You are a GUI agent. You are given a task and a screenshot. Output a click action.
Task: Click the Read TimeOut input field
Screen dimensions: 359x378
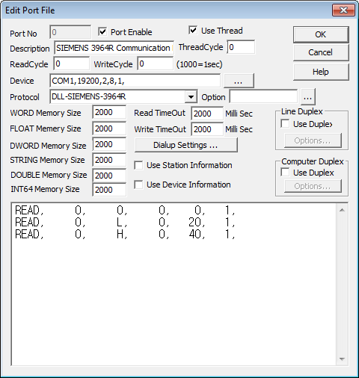(x=207, y=114)
